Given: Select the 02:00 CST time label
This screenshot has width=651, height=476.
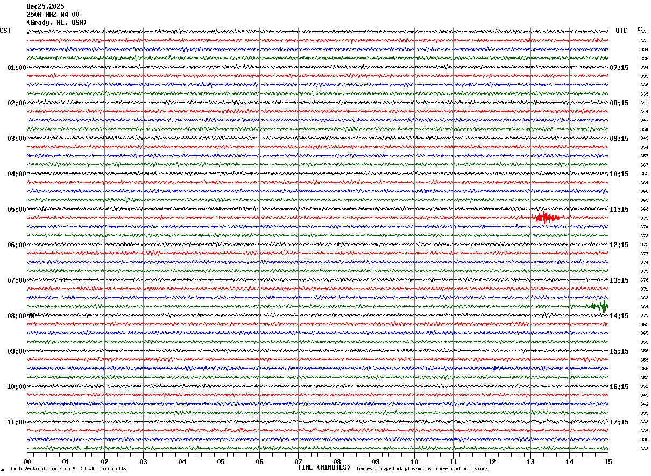Looking at the screenshot, I should click(x=17, y=103).
